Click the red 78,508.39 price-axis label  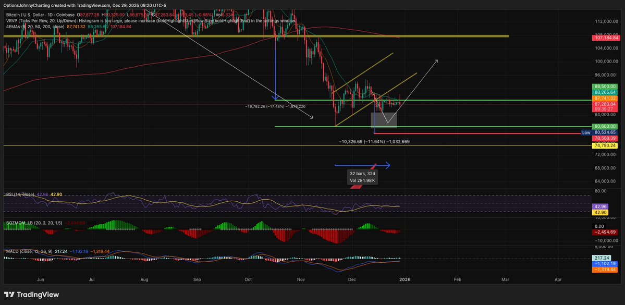click(605, 138)
